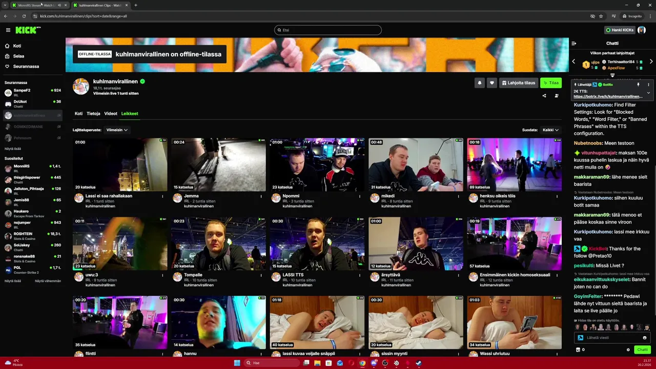The width and height of the screenshot is (656, 369).
Task: Open the emoji picker in chat
Action: [645, 338]
